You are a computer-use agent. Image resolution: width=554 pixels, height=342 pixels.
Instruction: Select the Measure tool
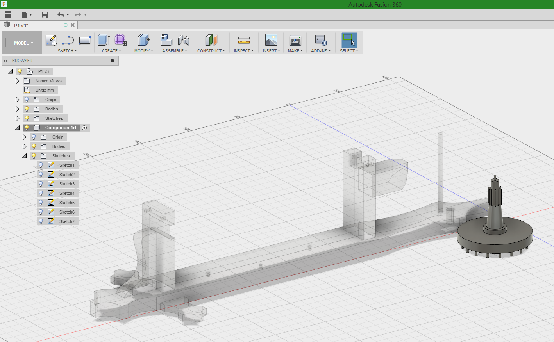244,40
